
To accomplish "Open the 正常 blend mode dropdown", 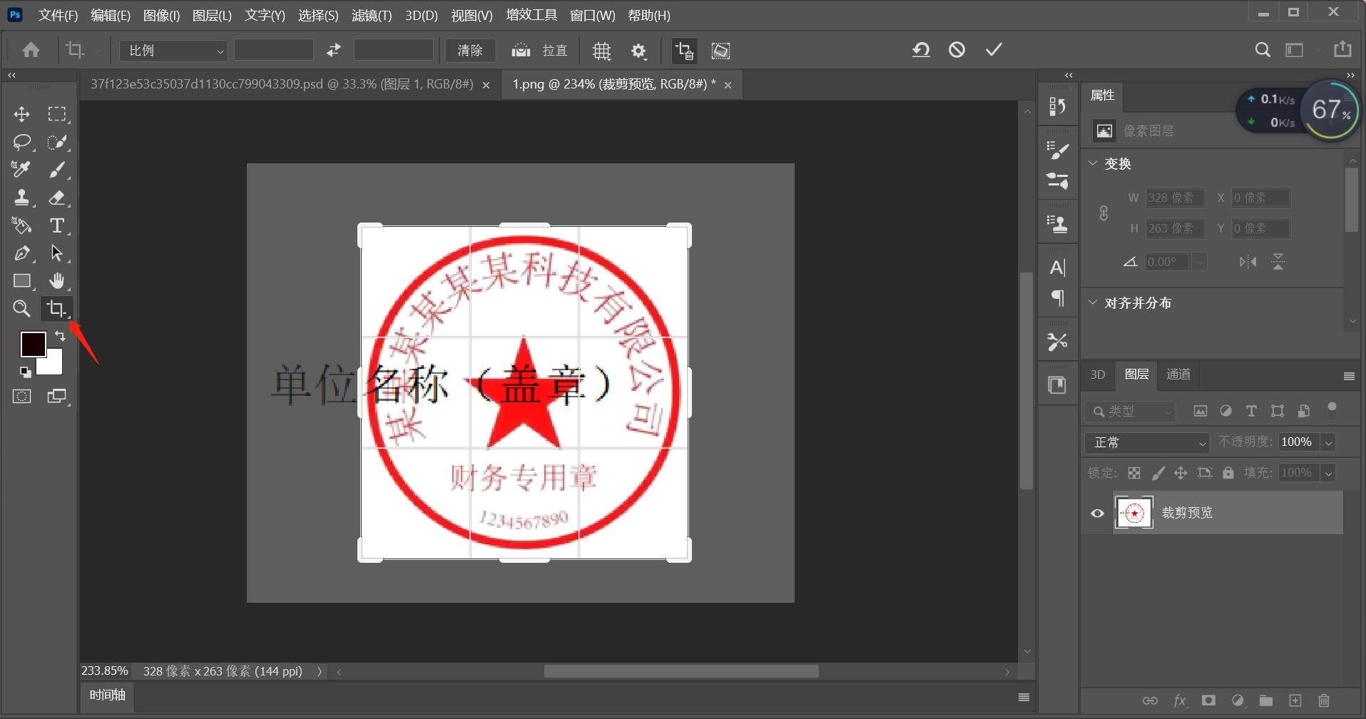I will tap(1147, 443).
